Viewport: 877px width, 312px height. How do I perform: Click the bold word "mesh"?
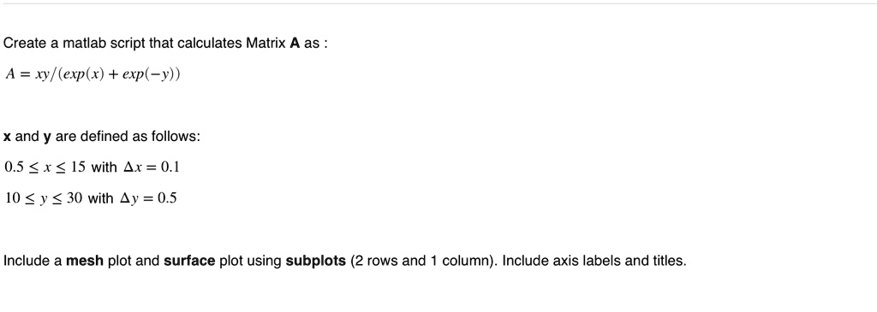[85, 262]
